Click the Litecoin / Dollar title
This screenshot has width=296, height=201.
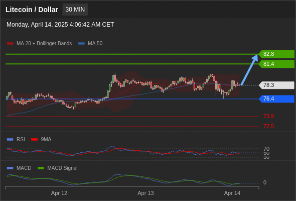pyautogui.click(x=32, y=10)
